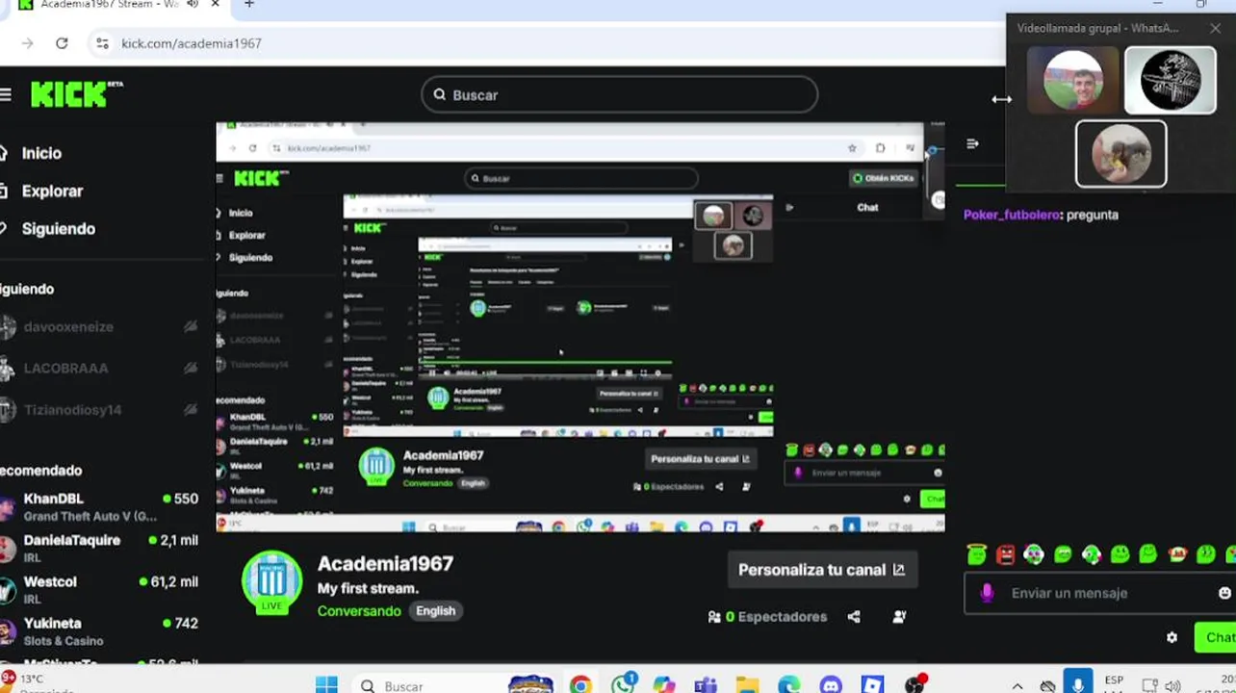This screenshot has width=1236, height=693.
Task: Open the site info icon in address bar
Action: (x=102, y=43)
